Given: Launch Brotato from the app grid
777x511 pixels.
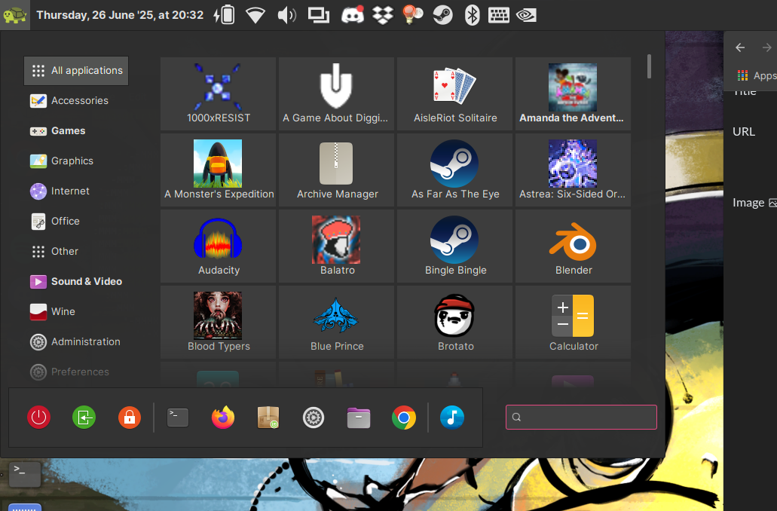Looking at the screenshot, I should 455,323.
